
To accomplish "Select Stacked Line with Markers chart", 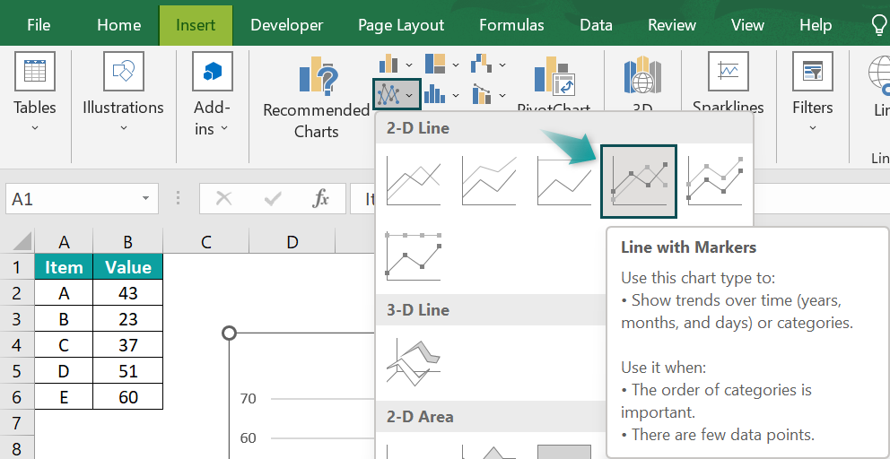I will click(x=715, y=181).
